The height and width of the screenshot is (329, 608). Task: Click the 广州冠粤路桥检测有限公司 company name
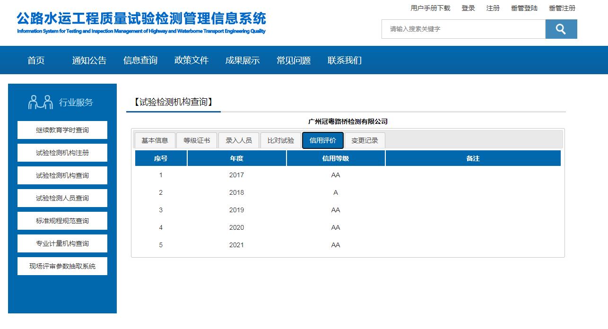[348, 121]
